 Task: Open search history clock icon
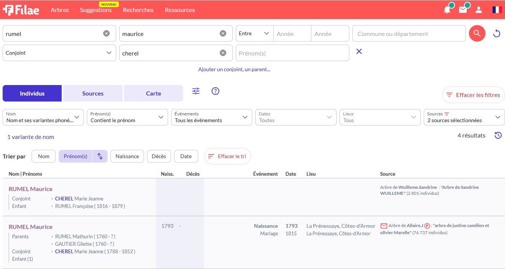pyautogui.click(x=498, y=135)
